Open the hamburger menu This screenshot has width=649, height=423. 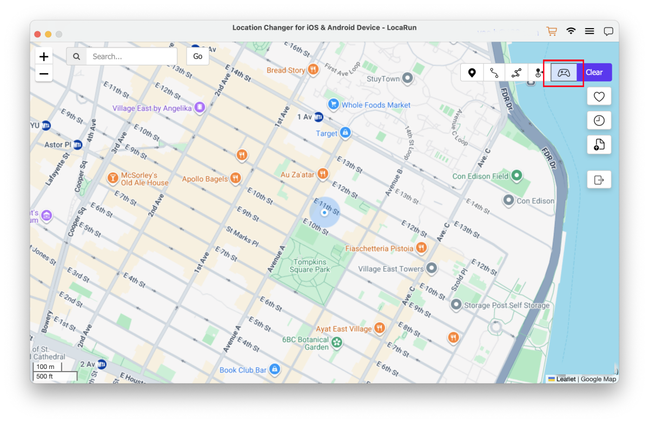(590, 31)
